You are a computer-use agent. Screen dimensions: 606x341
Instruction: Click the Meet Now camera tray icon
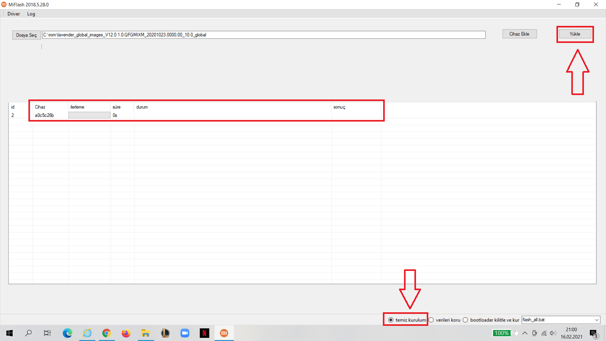pyautogui.click(x=534, y=333)
